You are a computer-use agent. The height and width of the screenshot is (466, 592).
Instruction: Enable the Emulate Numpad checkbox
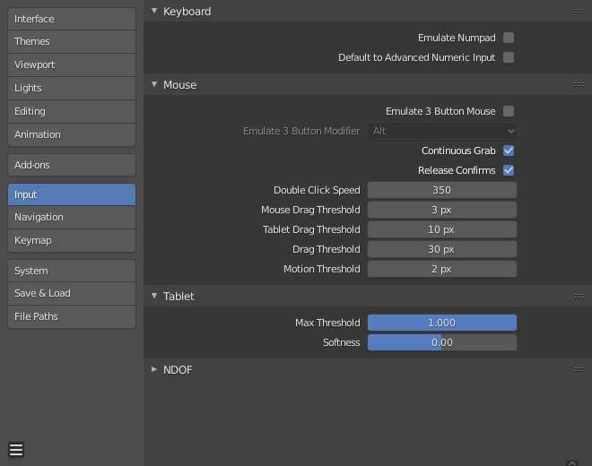509,38
